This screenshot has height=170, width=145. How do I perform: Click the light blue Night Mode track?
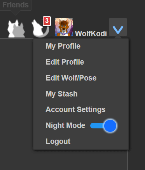tap(97, 126)
